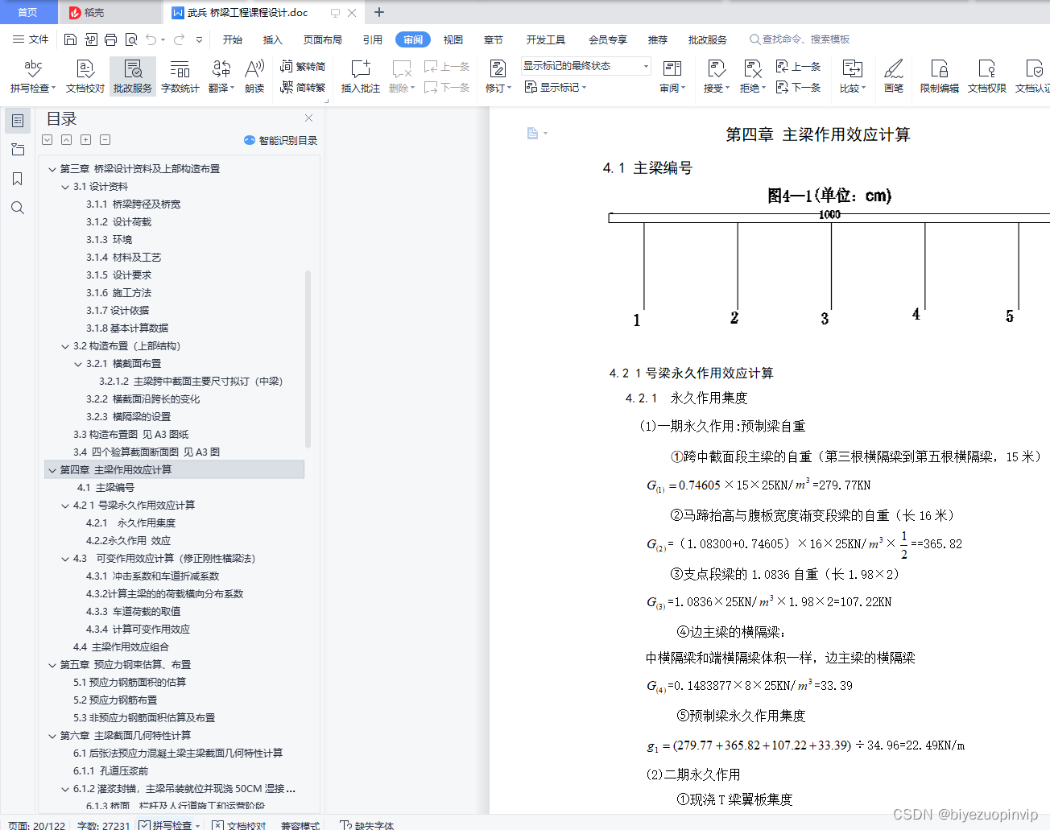Open document permissions (文档权限)

click(x=986, y=76)
